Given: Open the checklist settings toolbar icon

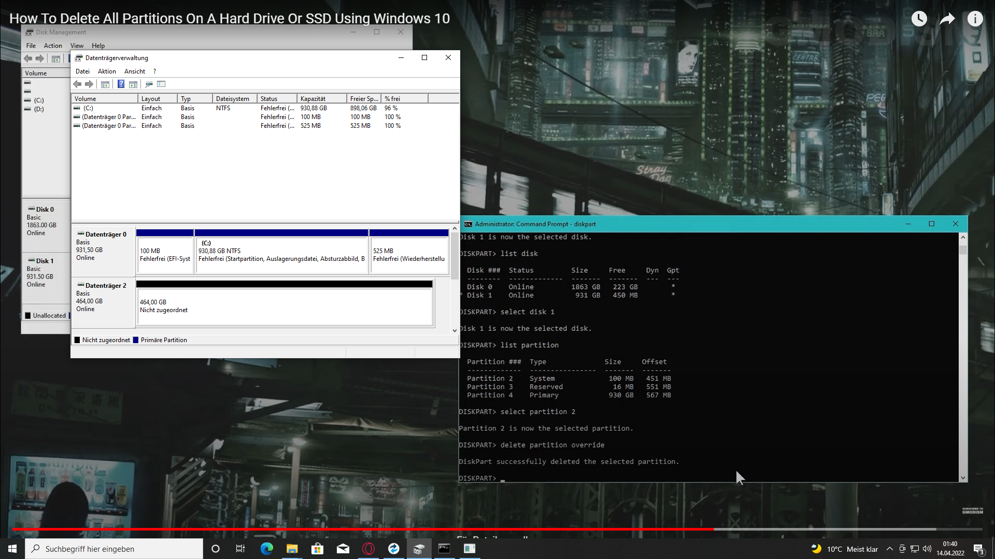Looking at the screenshot, I should pyautogui.click(x=161, y=84).
